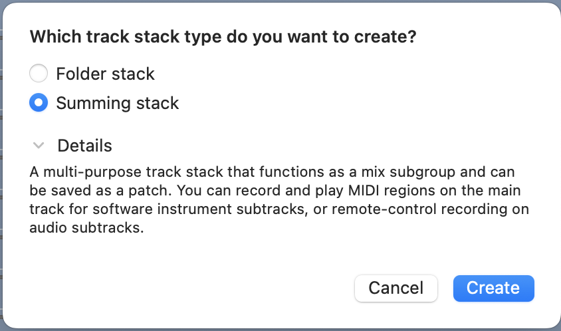This screenshot has height=331, width=561.
Task: Click the Folder stack label text
Action: click(x=105, y=73)
